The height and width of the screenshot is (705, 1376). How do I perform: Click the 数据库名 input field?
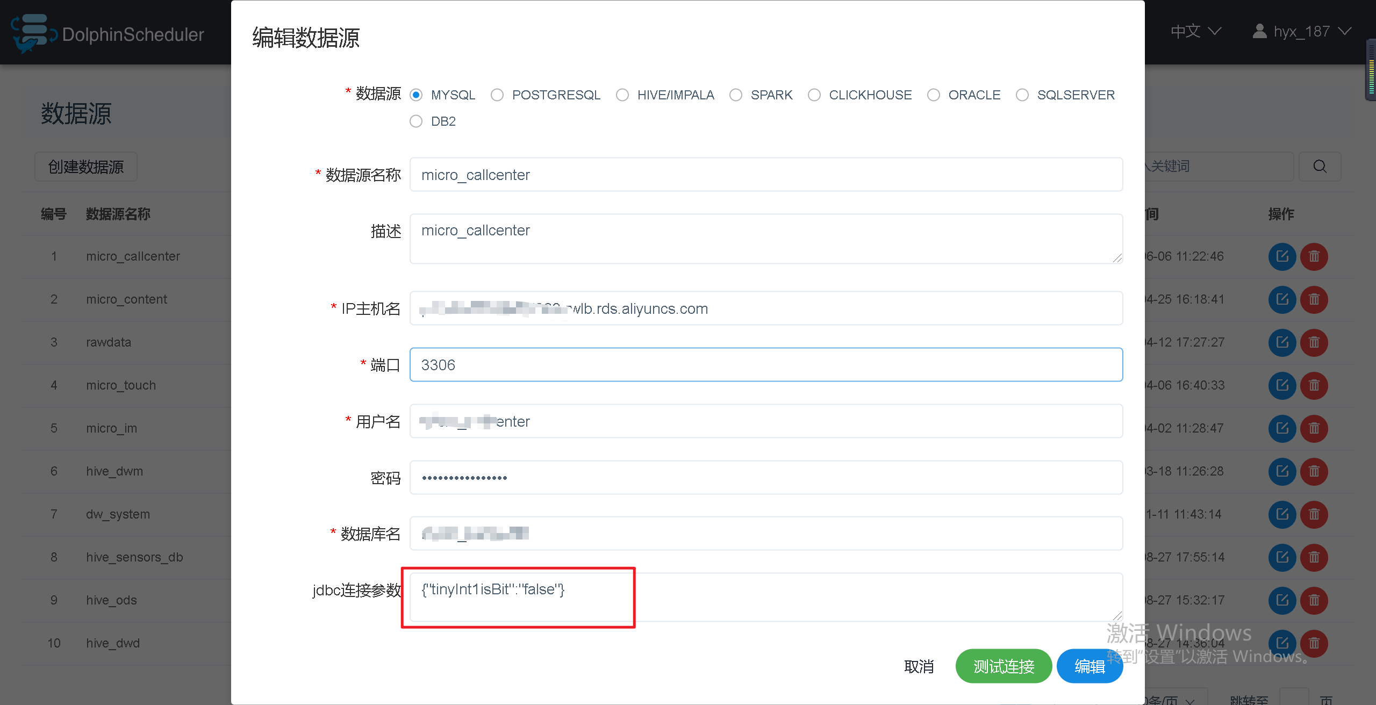click(766, 534)
